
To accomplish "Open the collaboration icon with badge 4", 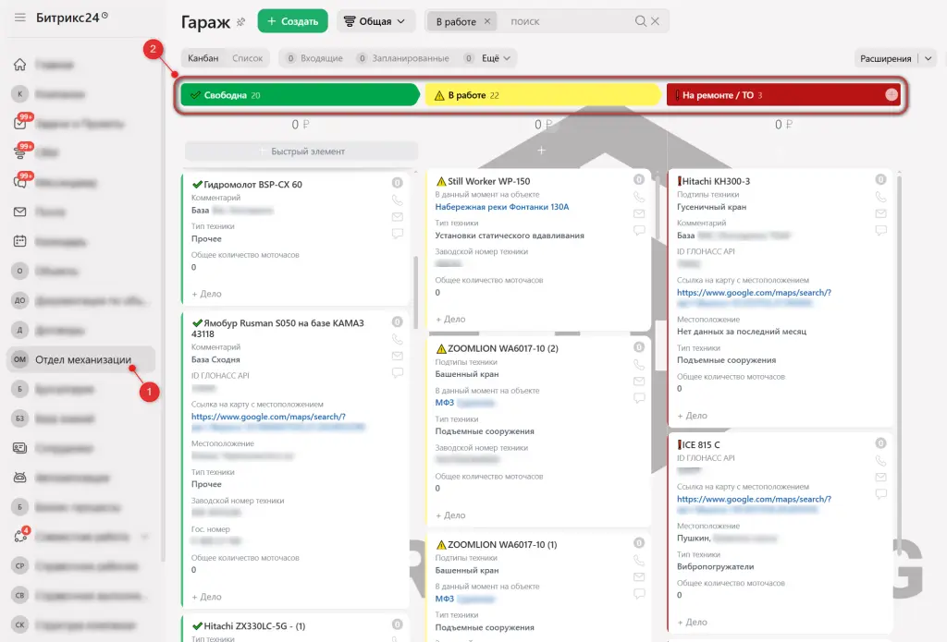I will click(x=20, y=535).
